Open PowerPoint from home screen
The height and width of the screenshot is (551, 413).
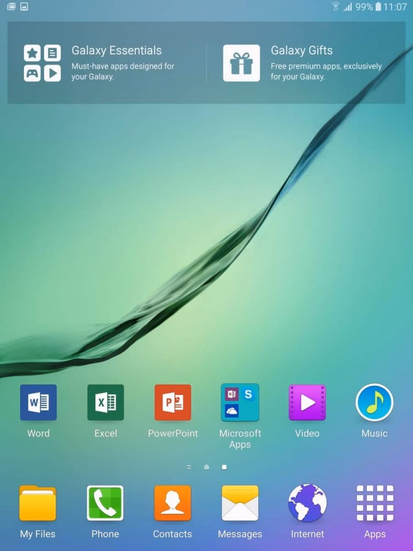coord(173,403)
